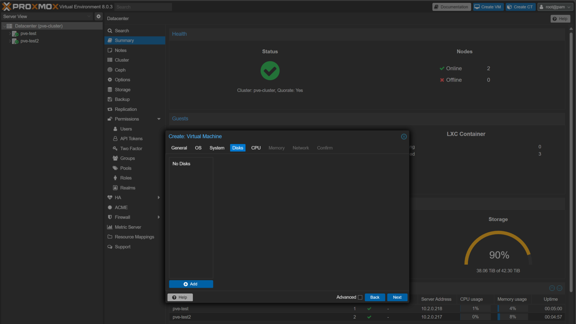The height and width of the screenshot is (324, 576).
Task: Select the pve-test node icon
Action: [x=15, y=34]
